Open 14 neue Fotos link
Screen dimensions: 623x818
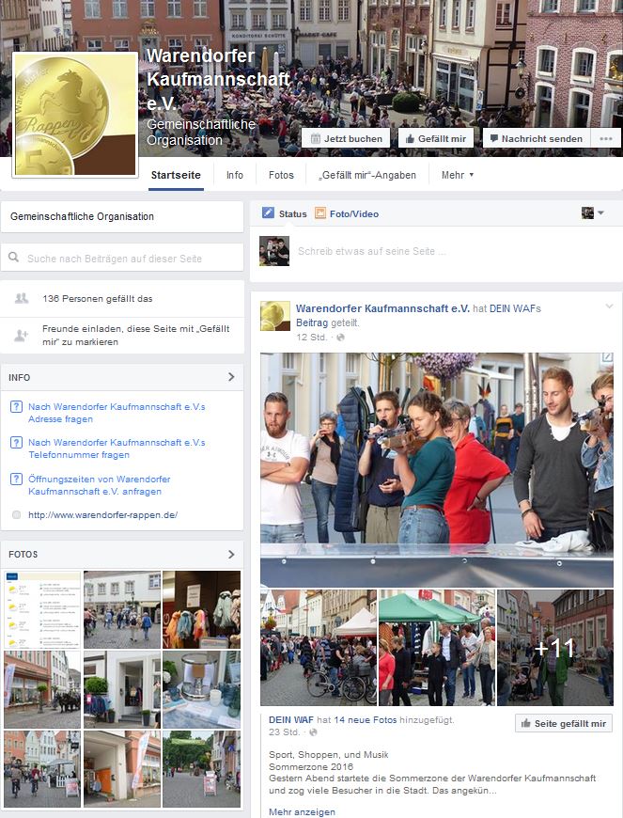(x=366, y=720)
